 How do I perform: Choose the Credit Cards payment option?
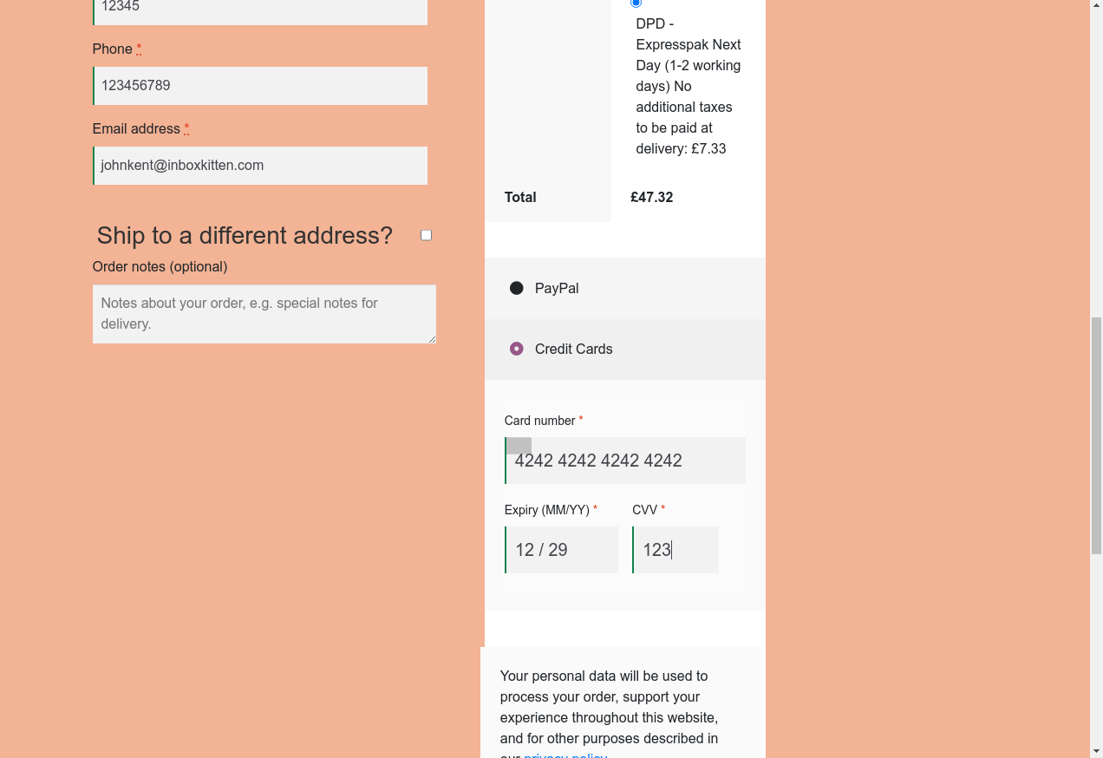[517, 349]
